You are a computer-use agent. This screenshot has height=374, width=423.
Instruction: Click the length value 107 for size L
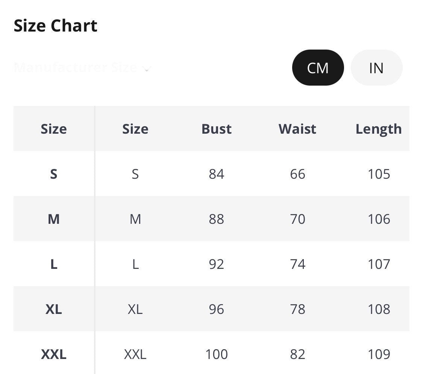(379, 264)
